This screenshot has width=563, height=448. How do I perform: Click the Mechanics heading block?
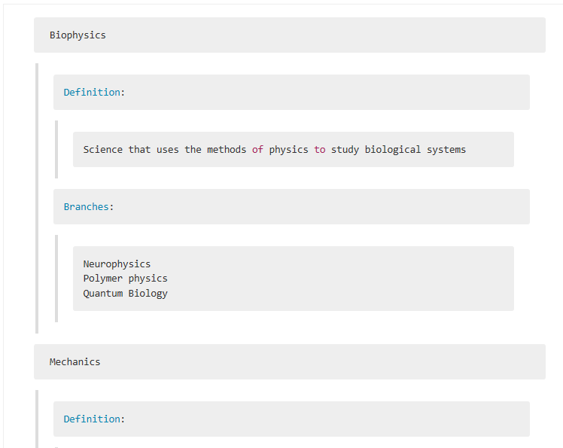click(x=289, y=361)
